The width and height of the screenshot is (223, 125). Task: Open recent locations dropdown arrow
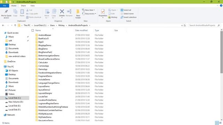(11, 25)
